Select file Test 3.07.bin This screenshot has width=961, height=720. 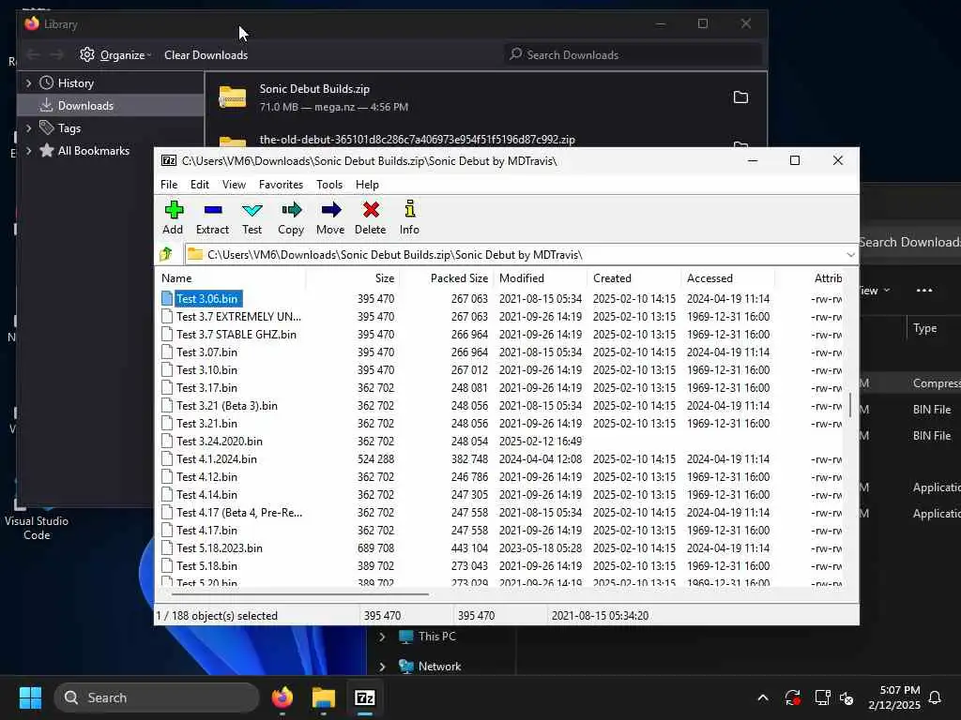click(206, 352)
